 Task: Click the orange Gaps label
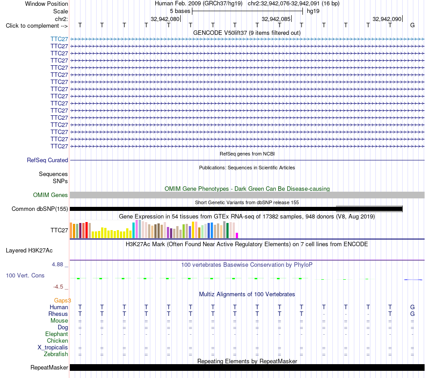click(62, 300)
